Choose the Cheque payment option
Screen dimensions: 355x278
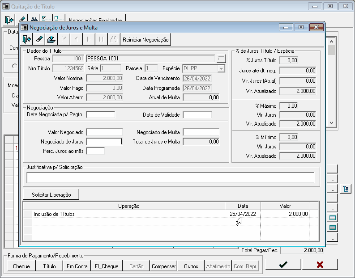(21, 266)
